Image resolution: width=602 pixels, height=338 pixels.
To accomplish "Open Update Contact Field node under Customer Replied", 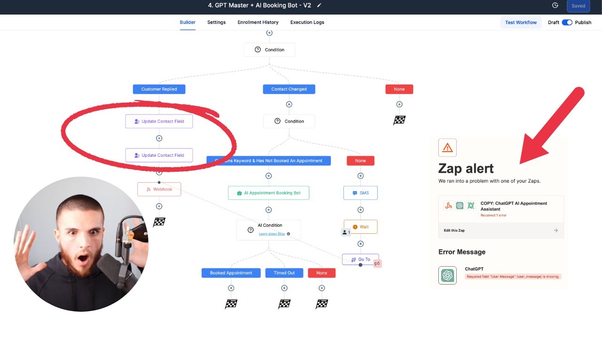I will pyautogui.click(x=159, y=121).
